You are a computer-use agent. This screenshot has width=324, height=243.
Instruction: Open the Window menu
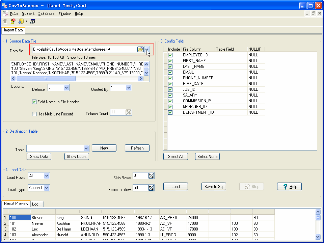pos(64,13)
